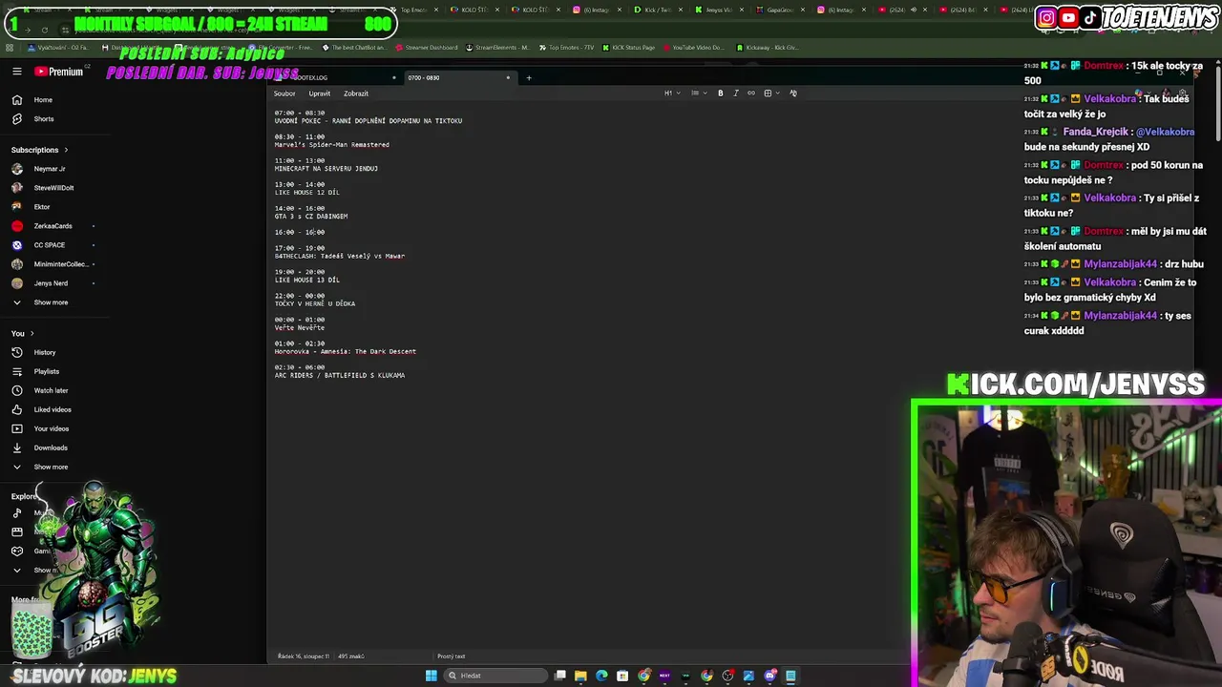Screen dimensions: 1222x687
Task: Click the line MINECRAFT NA SERVERU JENDUJ
Action: (327, 169)
